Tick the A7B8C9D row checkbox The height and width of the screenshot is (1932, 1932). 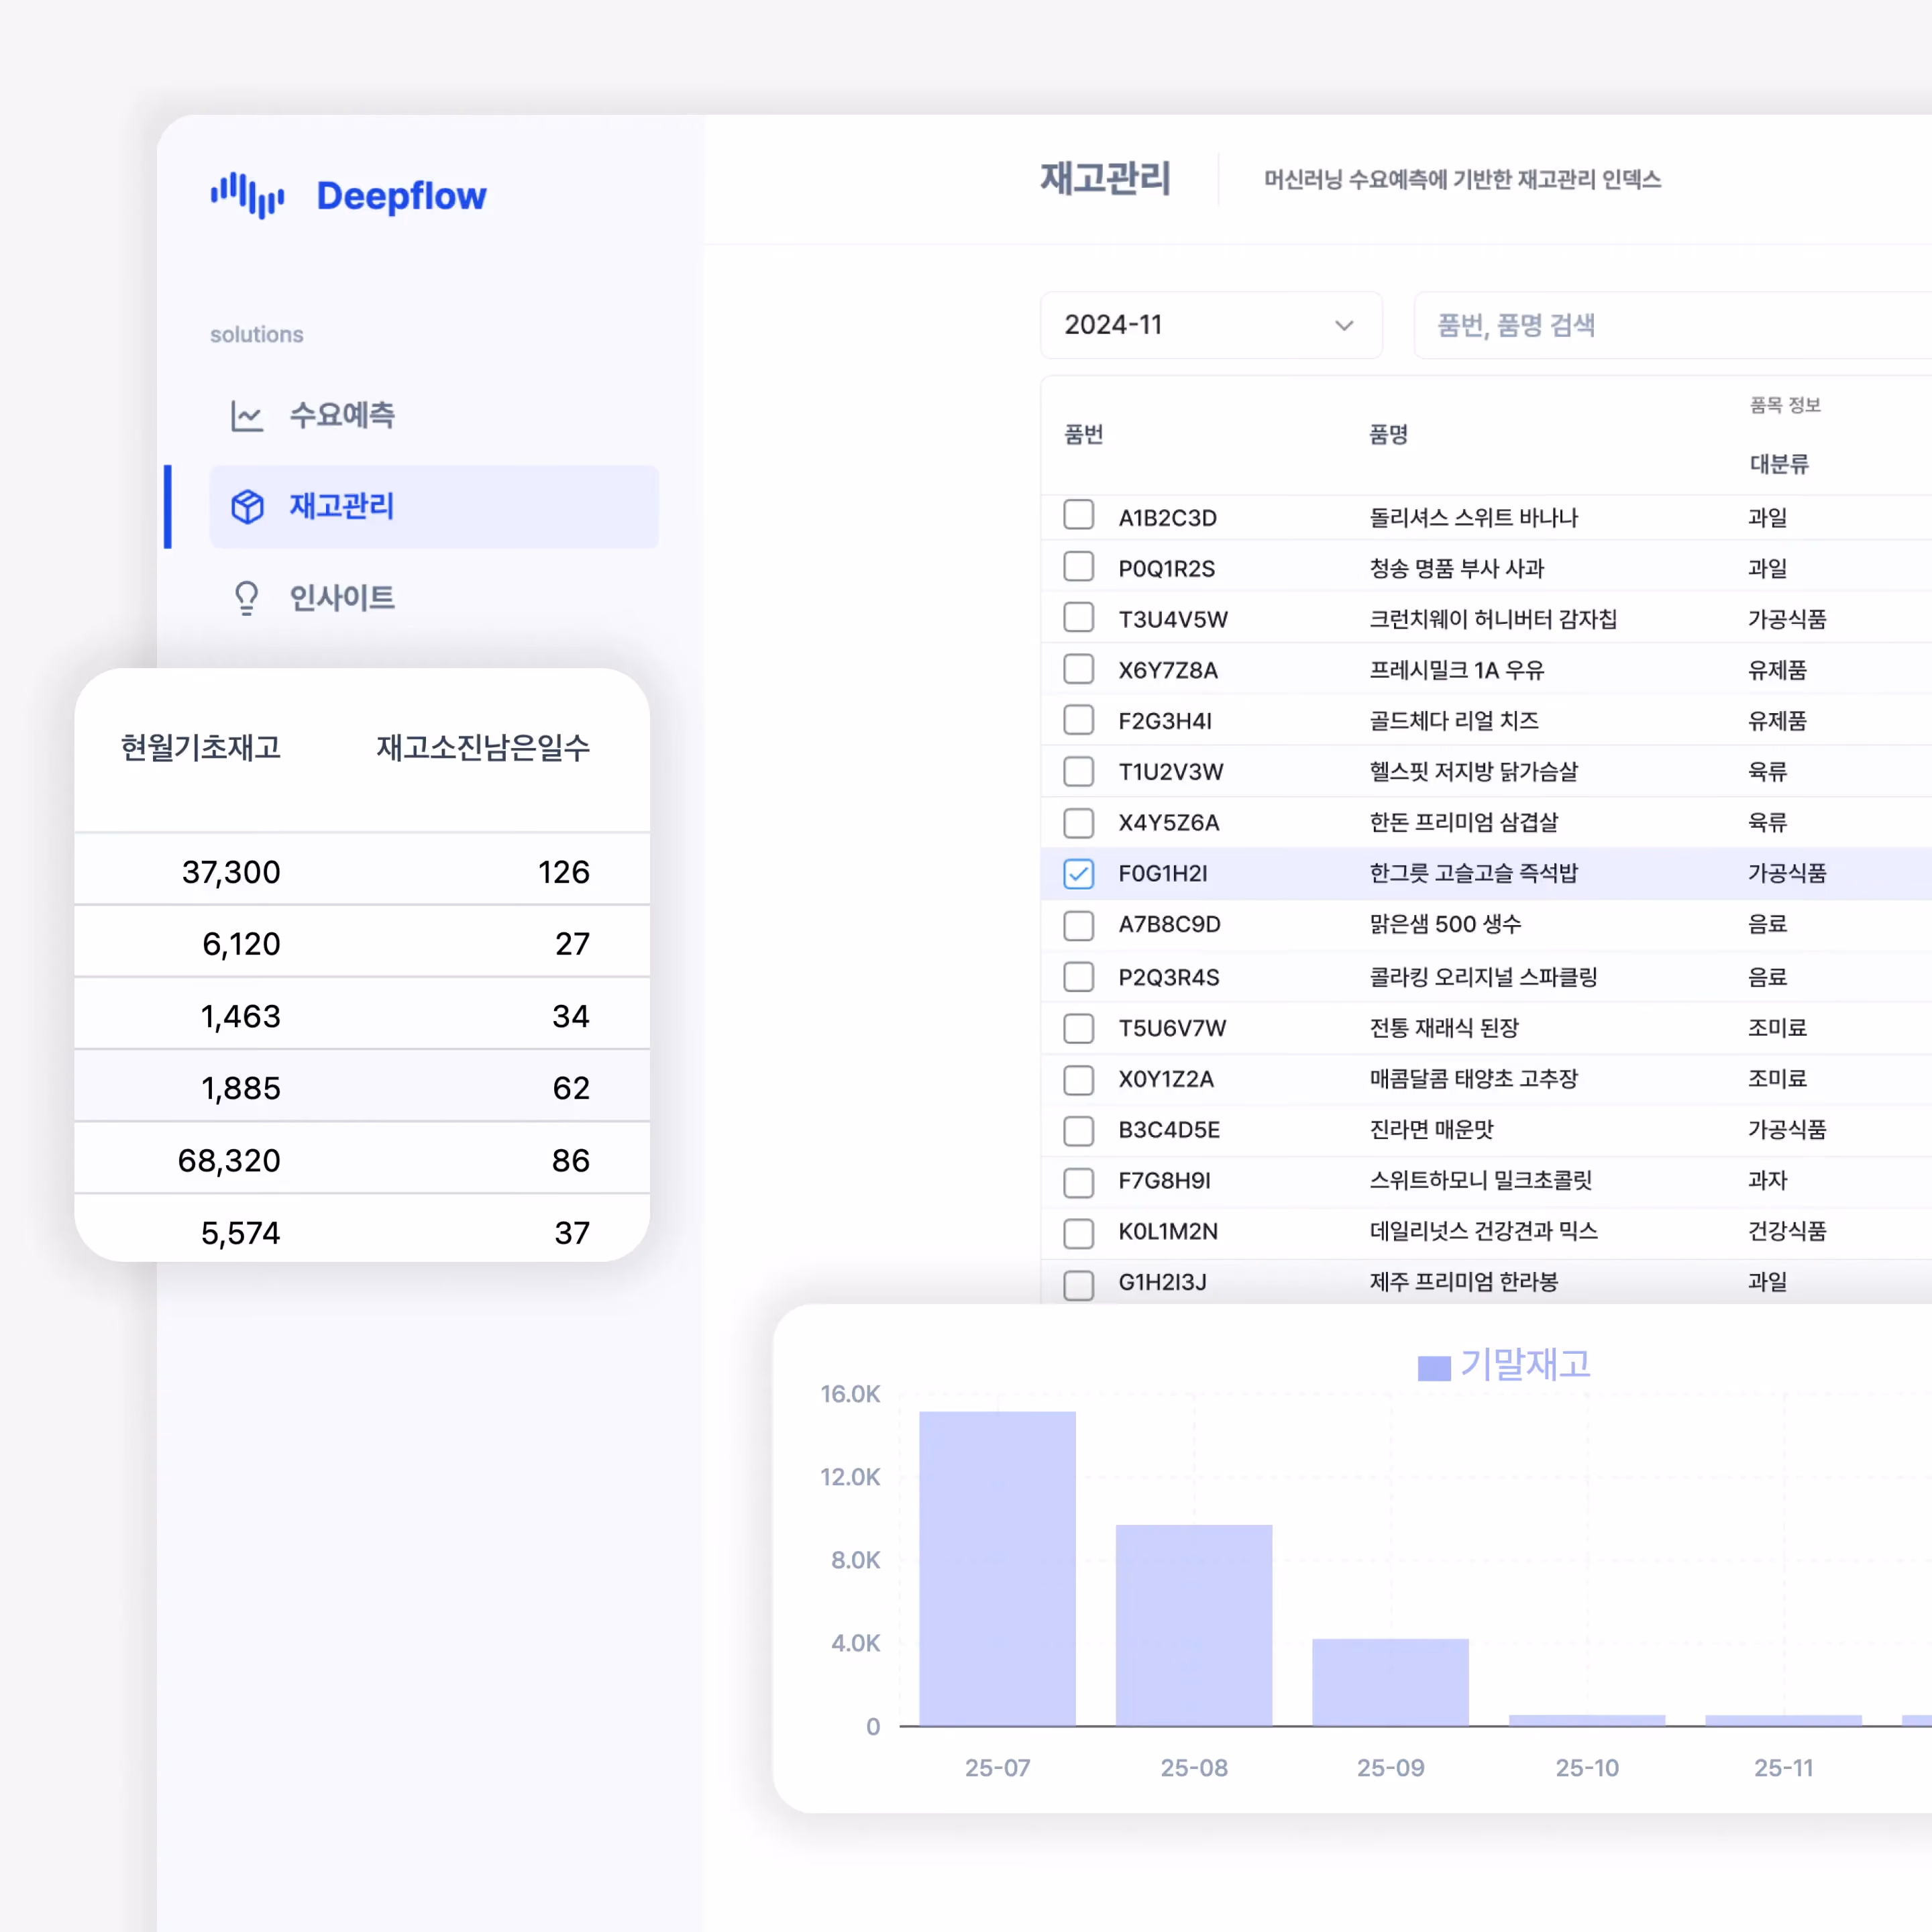[1078, 925]
